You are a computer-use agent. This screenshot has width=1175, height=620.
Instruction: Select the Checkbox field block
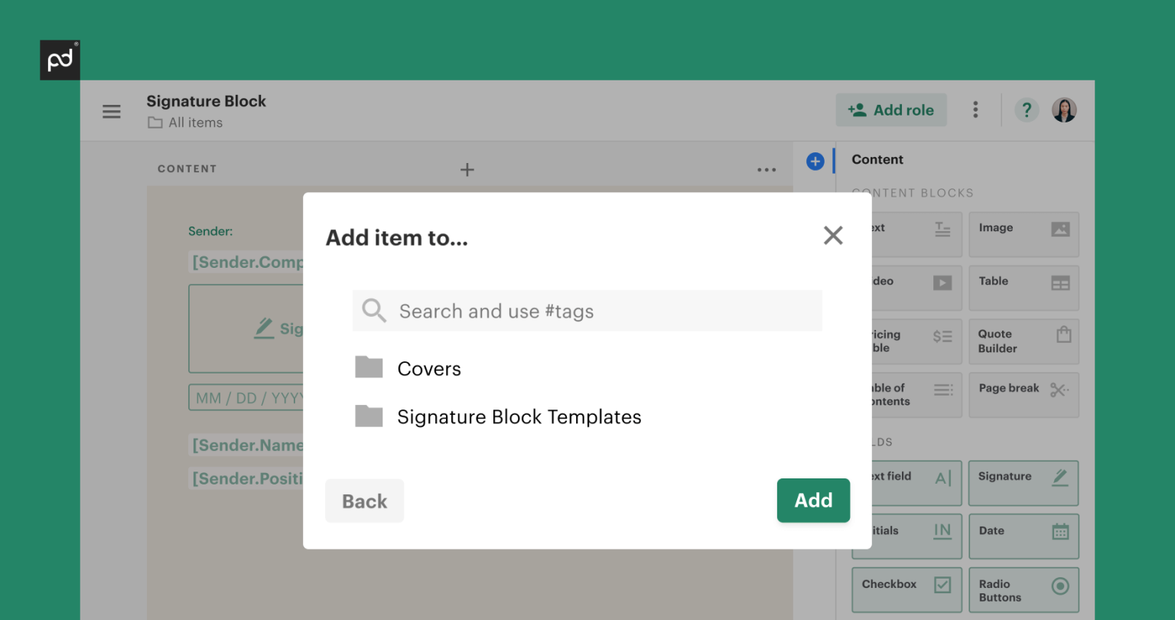[x=906, y=589]
